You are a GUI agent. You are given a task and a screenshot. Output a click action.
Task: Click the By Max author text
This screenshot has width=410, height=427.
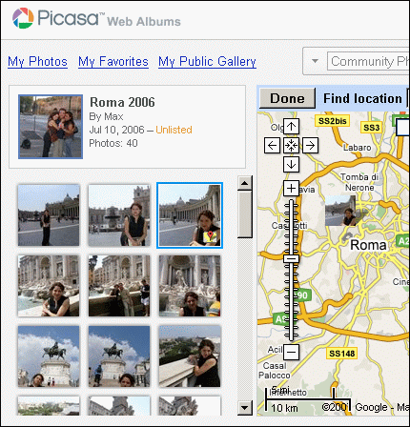point(106,116)
